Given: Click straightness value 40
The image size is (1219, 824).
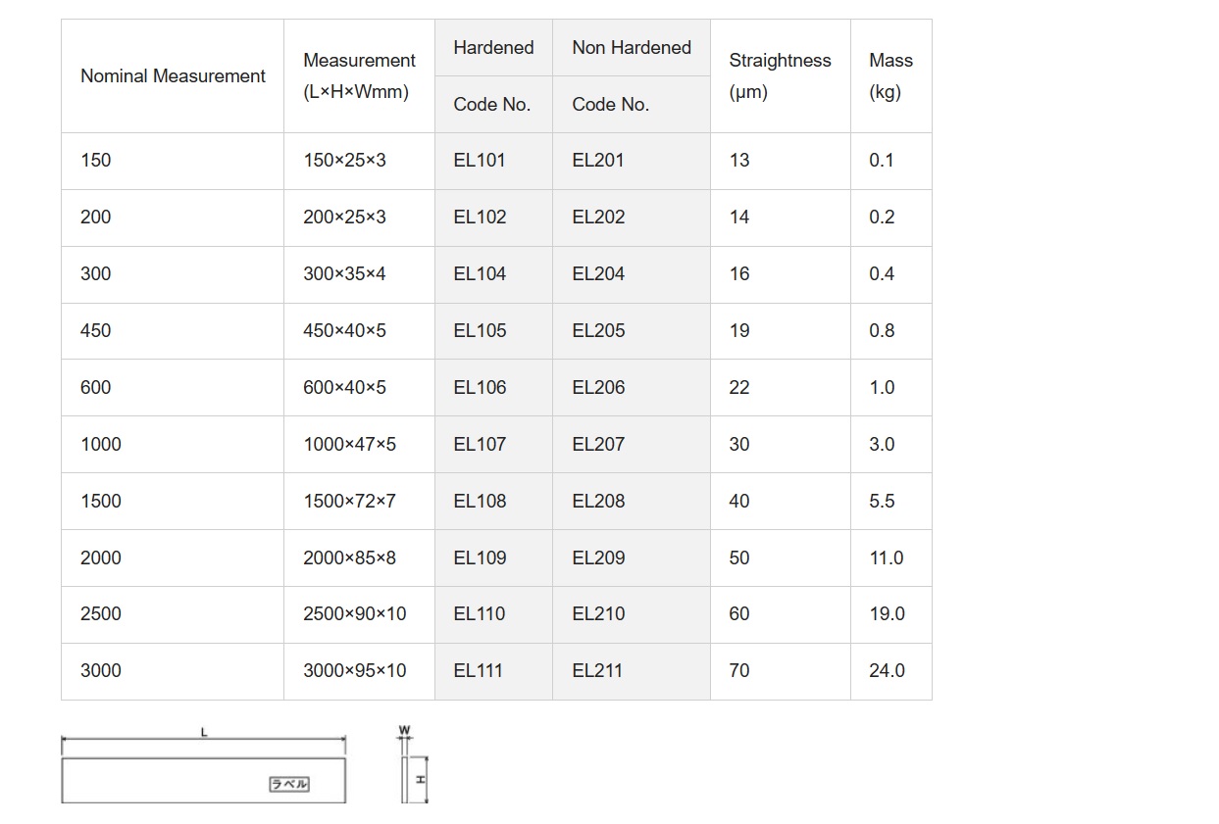Looking at the screenshot, I should (739, 502).
